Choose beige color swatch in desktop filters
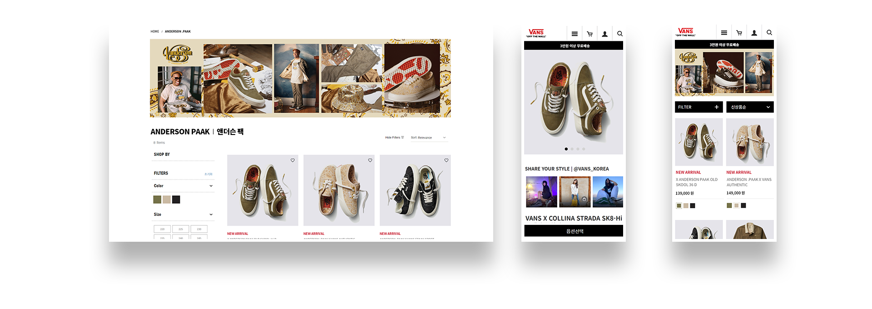This screenshot has width=872, height=309. [x=167, y=199]
